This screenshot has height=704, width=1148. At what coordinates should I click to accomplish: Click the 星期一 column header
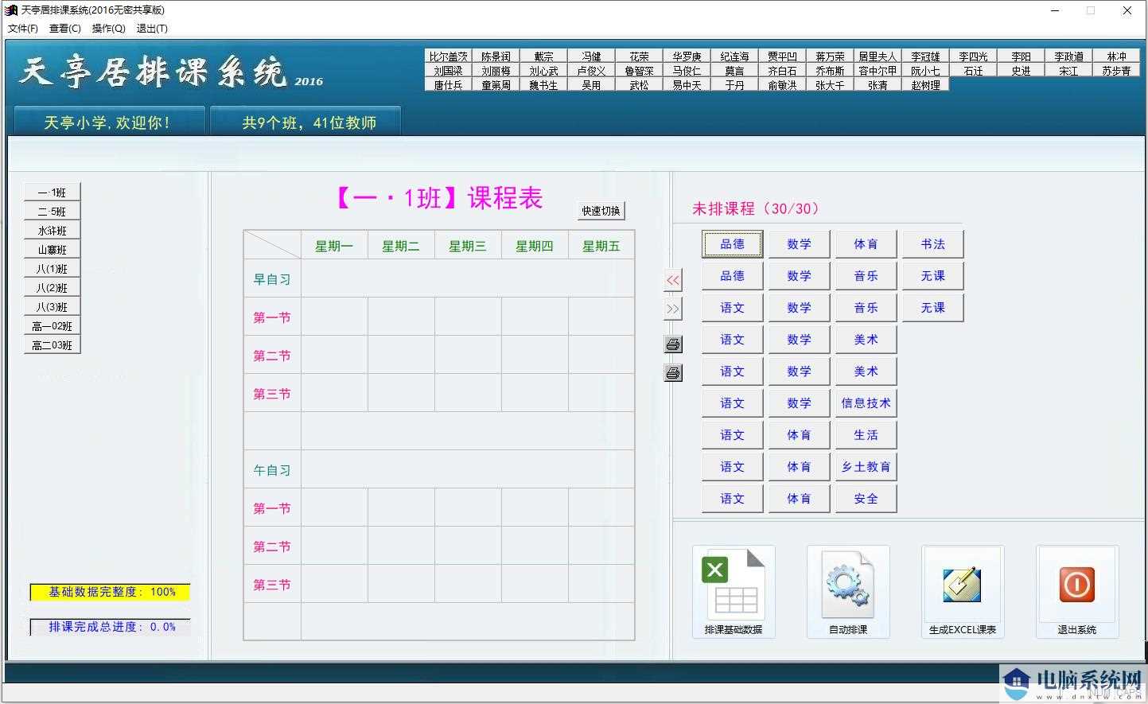(334, 246)
